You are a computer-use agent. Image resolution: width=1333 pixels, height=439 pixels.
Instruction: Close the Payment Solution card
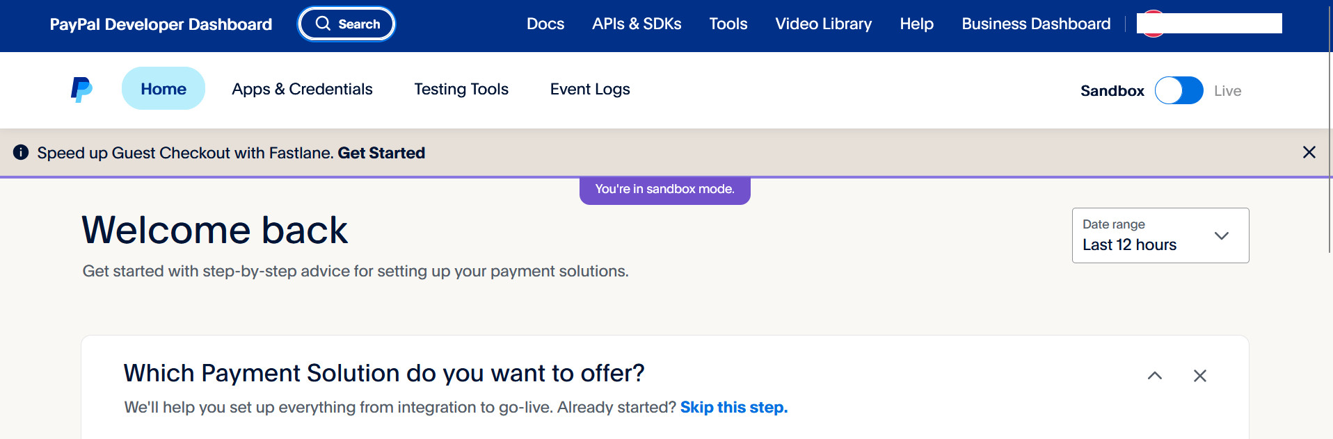coord(1199,376)
